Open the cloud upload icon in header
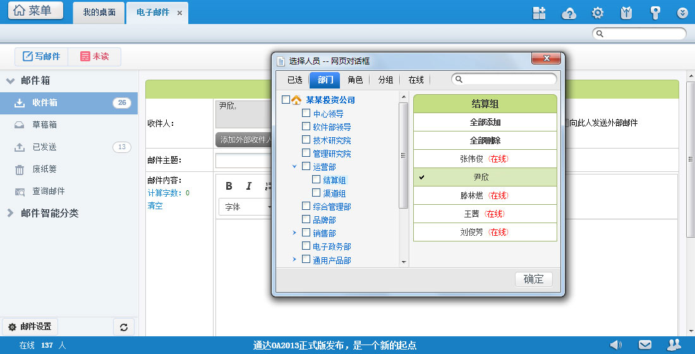The width and height of the screenshot is (695, 354). 569,13
